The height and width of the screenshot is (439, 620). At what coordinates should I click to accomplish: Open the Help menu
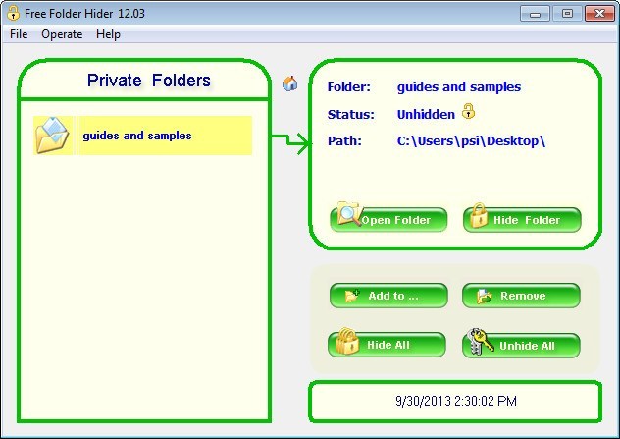pyautogui.click(x=108, y=34)
